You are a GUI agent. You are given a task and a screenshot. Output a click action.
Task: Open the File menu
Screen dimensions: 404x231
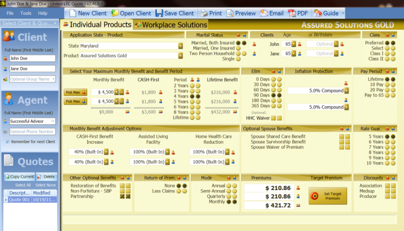pos(10,13)
